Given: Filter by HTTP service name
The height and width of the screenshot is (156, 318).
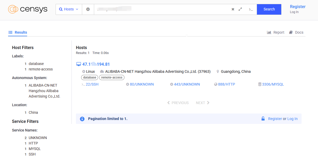Looking at the screenshot, I should [33, 143].
